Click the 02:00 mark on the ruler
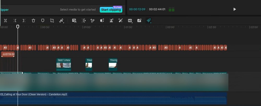 pos(170,27)
